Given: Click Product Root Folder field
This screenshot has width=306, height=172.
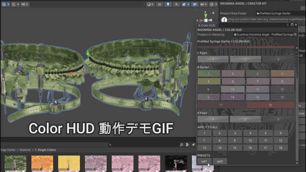Looking at the screenshot, I should point(281,13).
